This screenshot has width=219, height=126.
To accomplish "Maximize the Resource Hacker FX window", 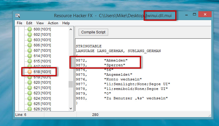I will click(194, 14).
